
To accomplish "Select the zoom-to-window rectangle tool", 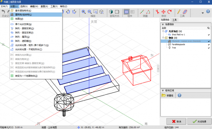I will pos(96,12).
